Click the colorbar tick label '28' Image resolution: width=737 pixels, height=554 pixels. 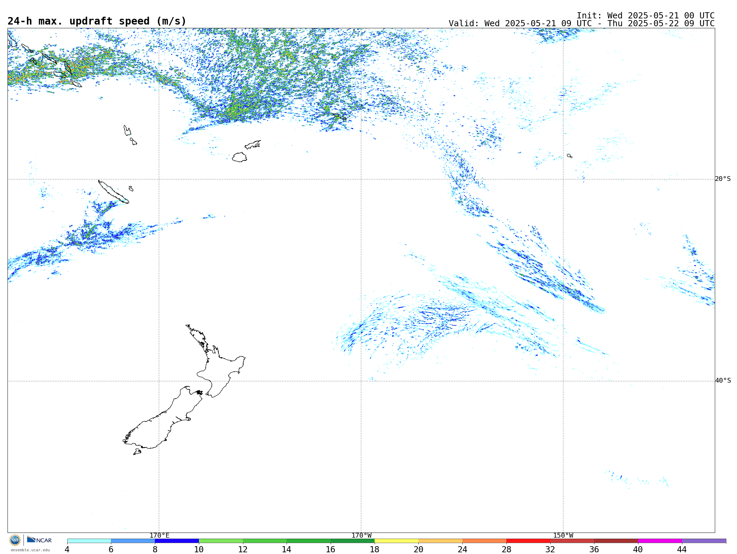tap(506, 550)
